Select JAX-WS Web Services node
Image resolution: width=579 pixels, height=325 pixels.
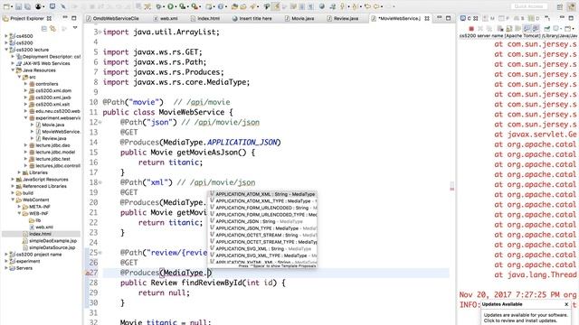[46, 63]
